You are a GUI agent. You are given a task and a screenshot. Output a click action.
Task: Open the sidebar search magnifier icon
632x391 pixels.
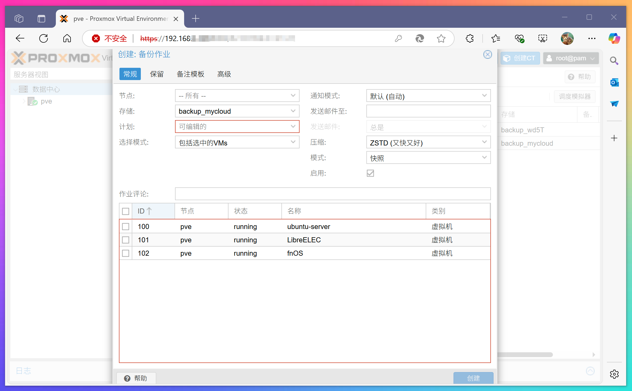pyautogui.click(x=614, y=61)
